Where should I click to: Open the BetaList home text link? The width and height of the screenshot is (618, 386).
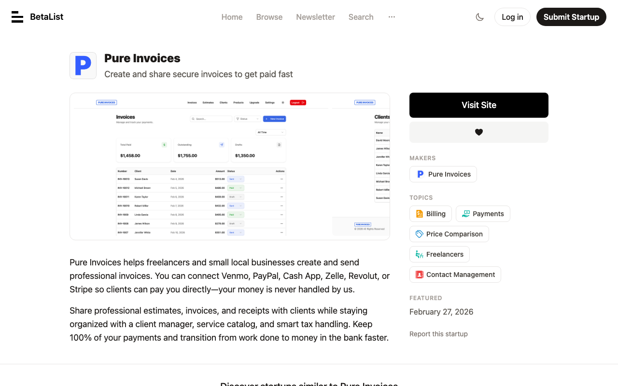pyautogui.click(x=46, y=17)
